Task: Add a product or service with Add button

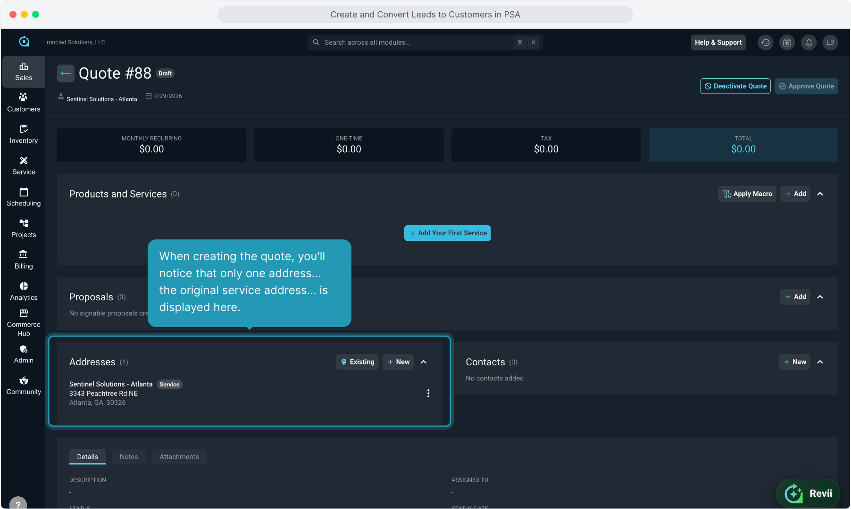Action: [795, 194]
